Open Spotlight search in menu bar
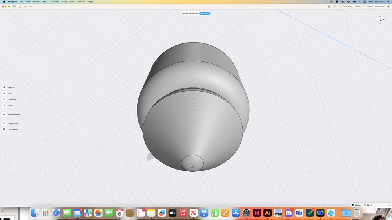The width and height of the screenshot is (392, 220). coord(360,2)
